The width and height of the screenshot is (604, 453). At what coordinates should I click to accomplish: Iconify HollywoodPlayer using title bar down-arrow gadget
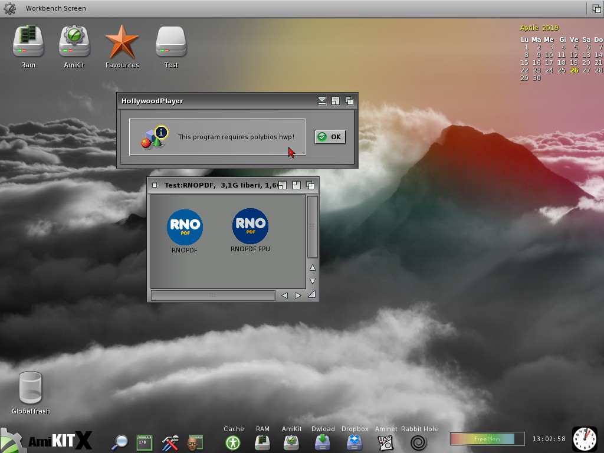click(x=322, y=101)
